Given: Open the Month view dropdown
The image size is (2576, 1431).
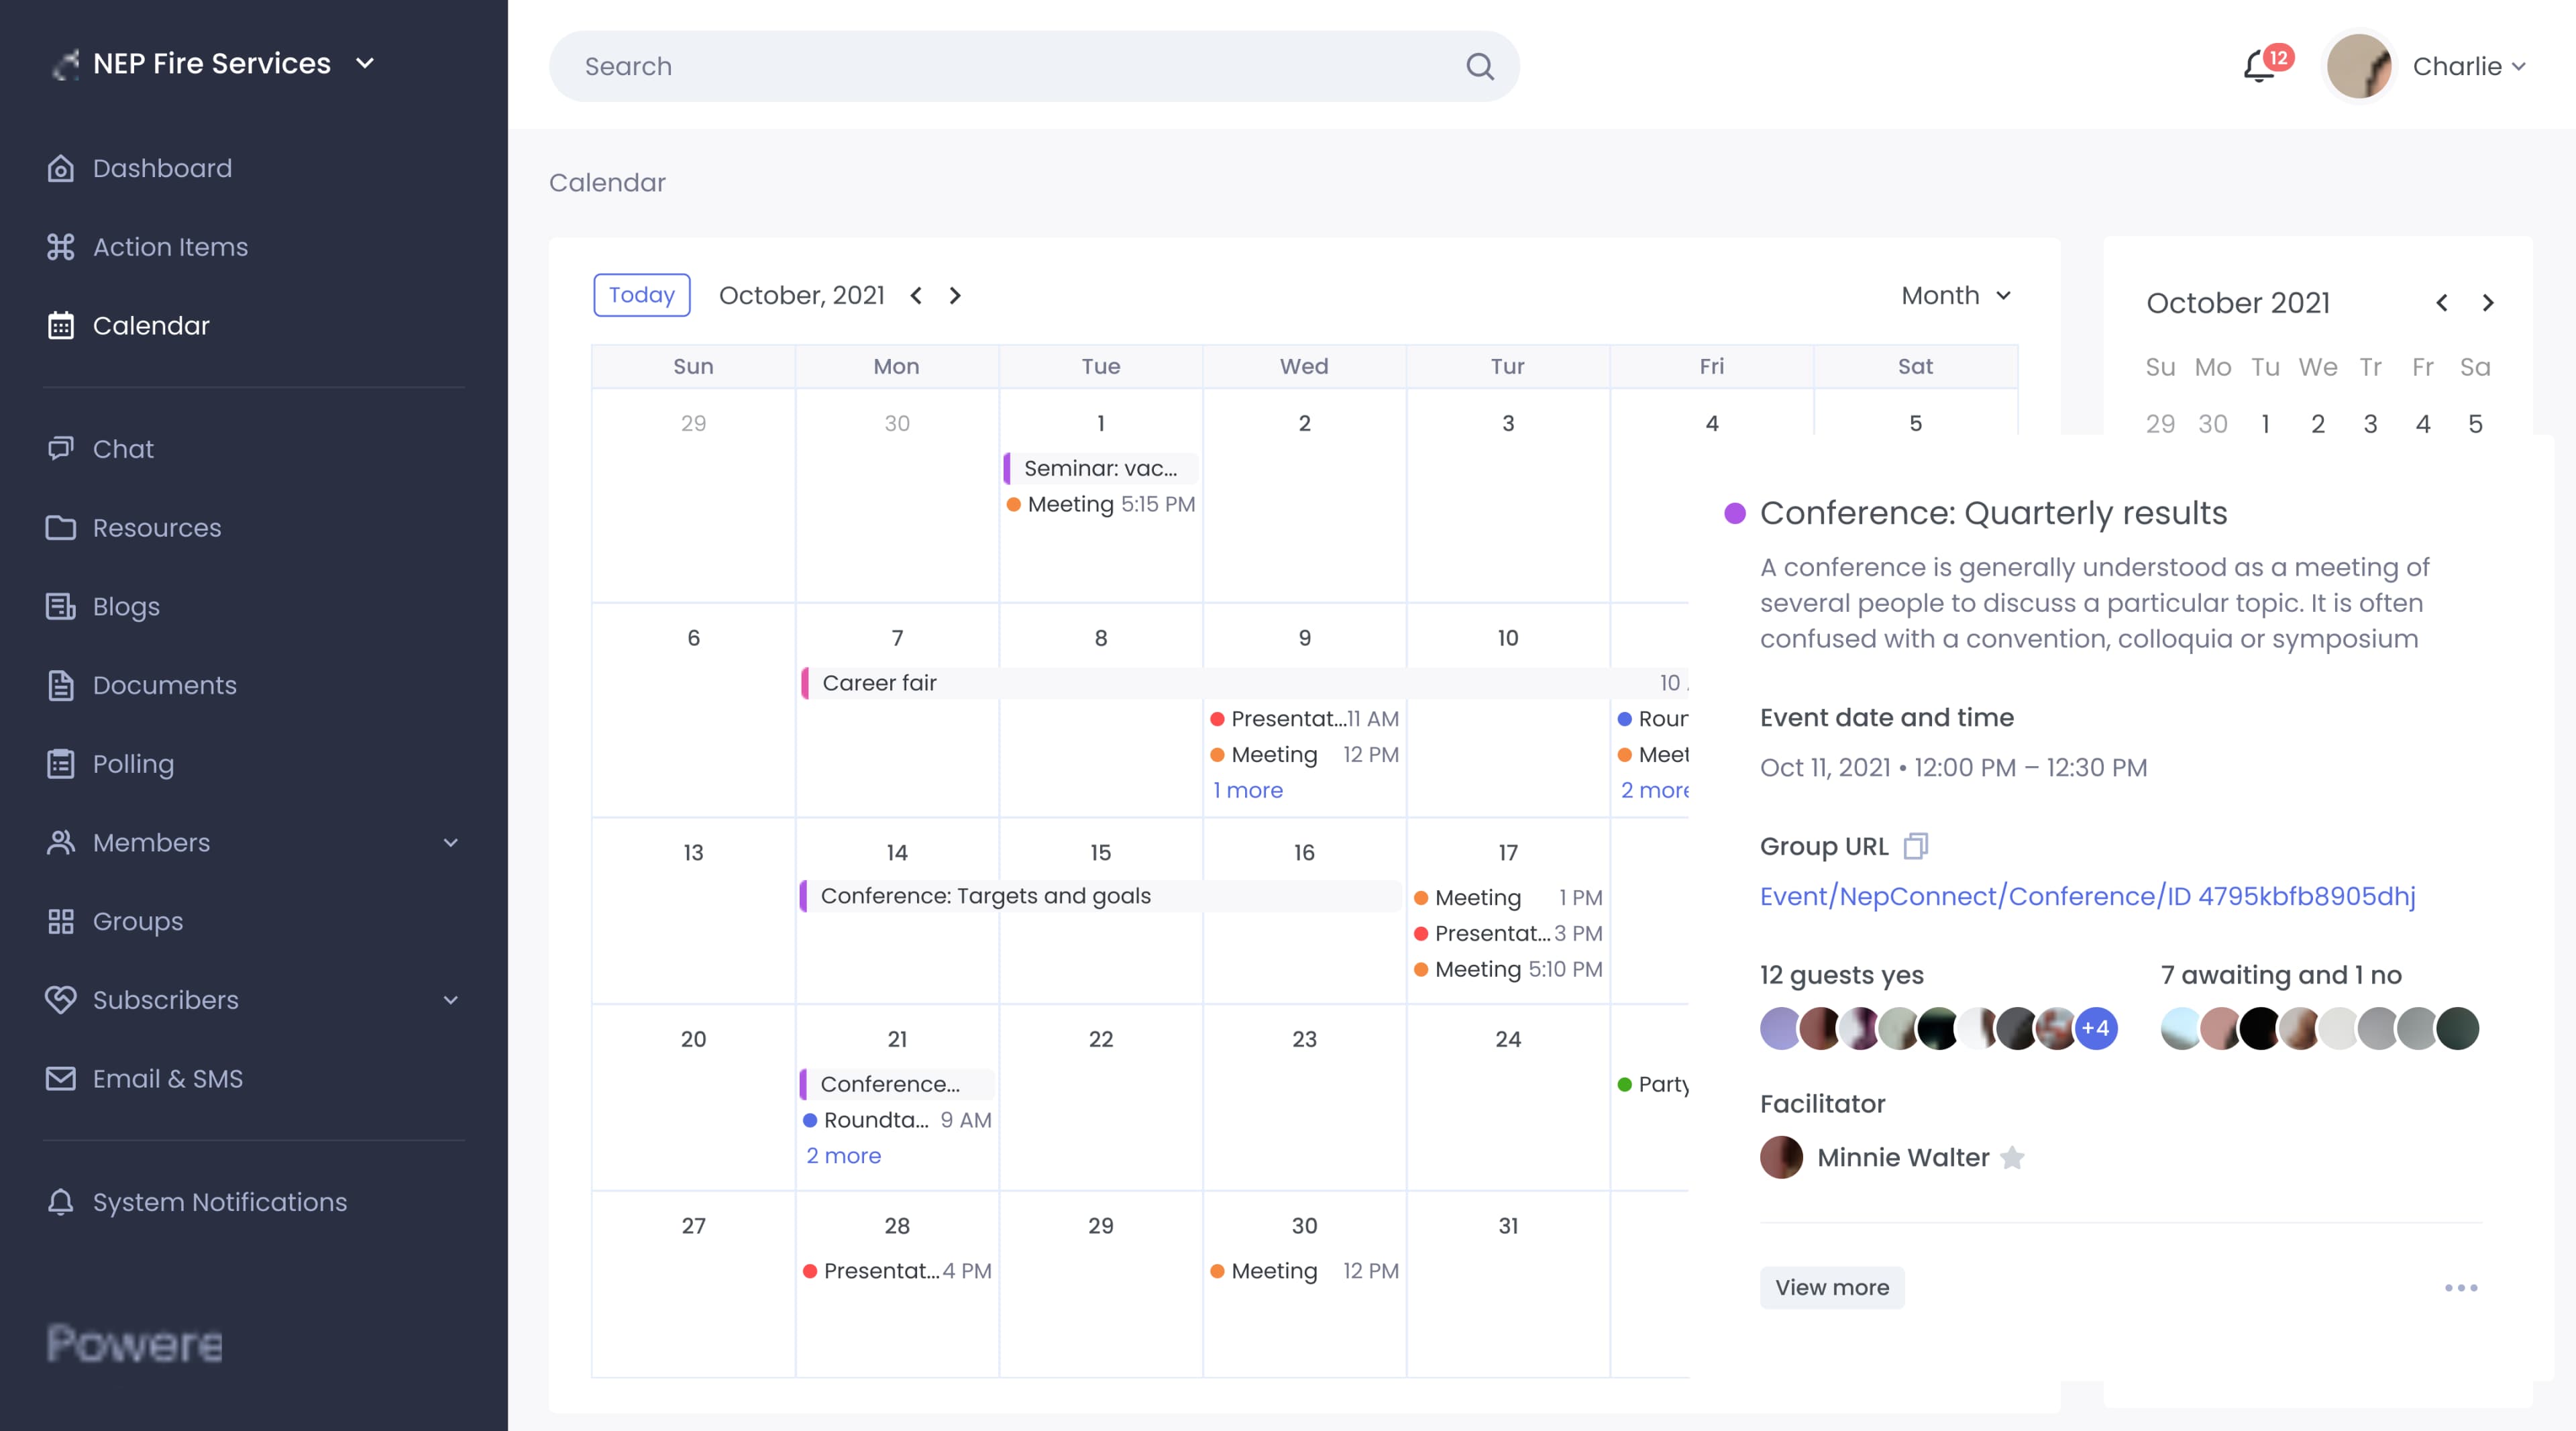Looking at the screenshot, I should pyautogui.click(x=1954, y=295).
